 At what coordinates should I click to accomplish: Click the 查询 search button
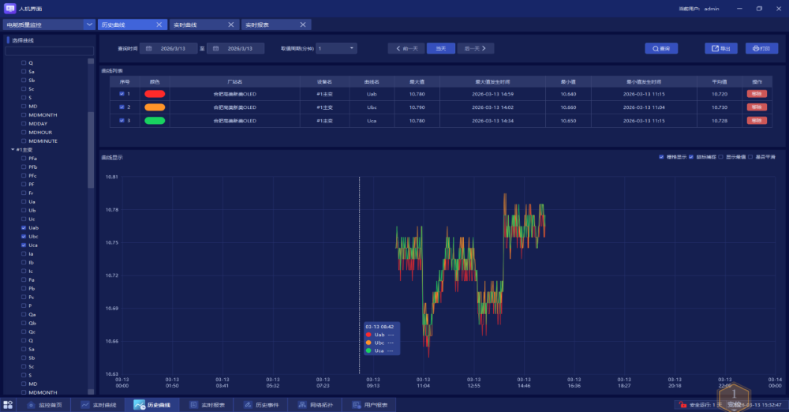coord(661,48)
